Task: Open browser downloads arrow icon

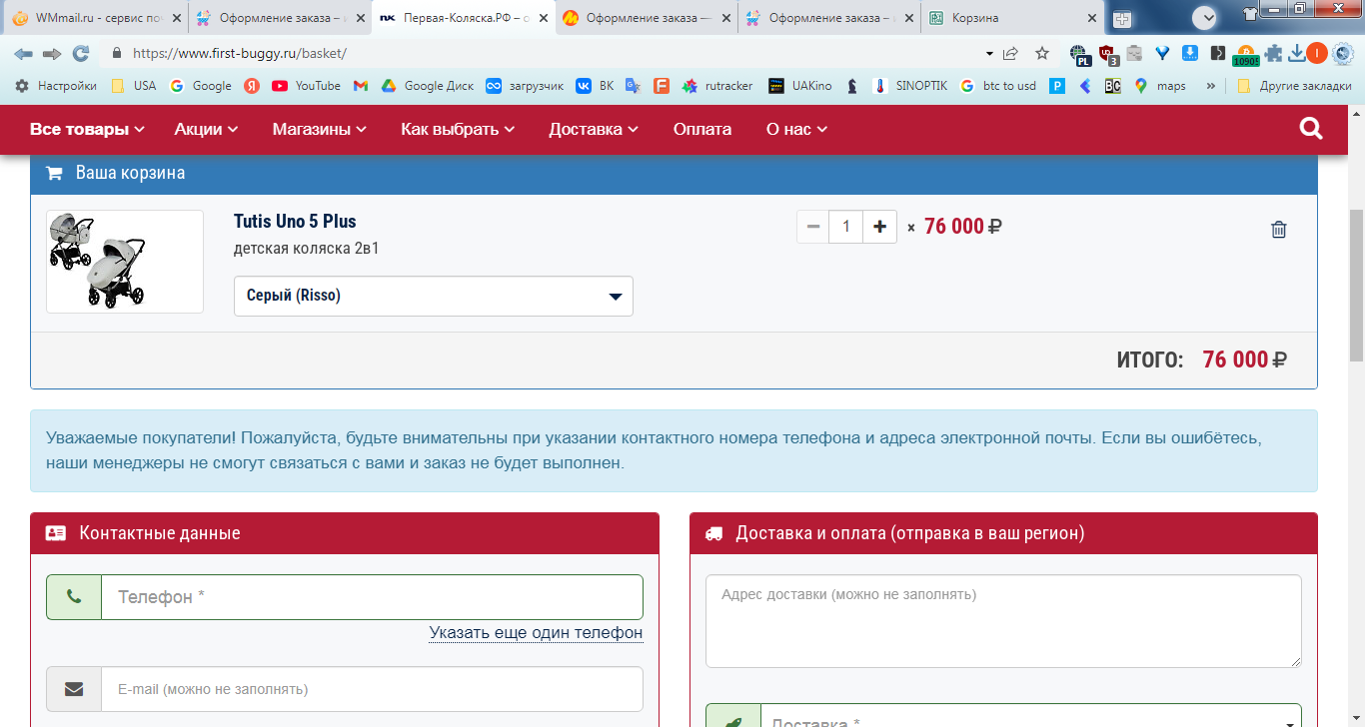Action: point(1297,53)
